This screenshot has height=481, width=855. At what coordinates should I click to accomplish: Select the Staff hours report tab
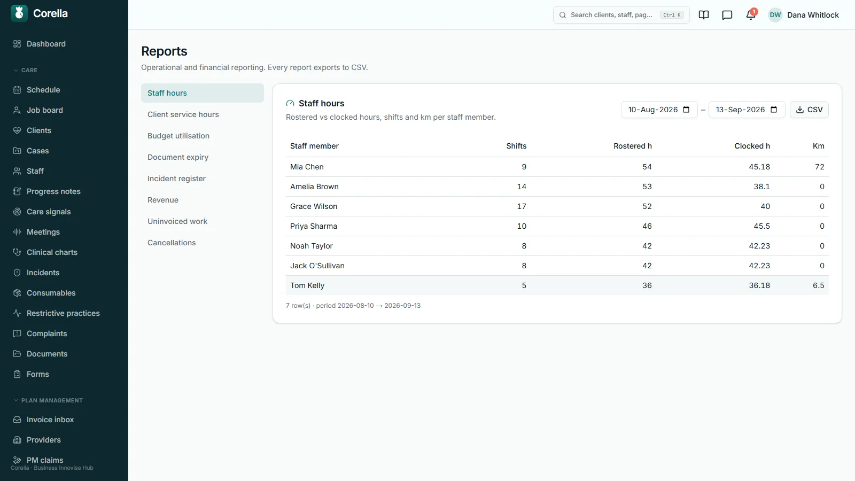point(203,93)
